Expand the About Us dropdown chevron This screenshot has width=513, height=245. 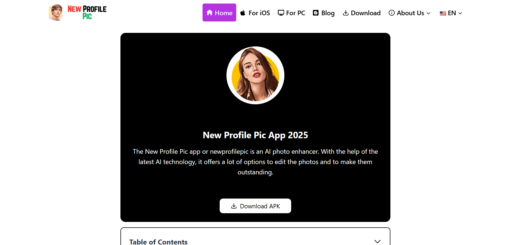click(x=428, y=13)
